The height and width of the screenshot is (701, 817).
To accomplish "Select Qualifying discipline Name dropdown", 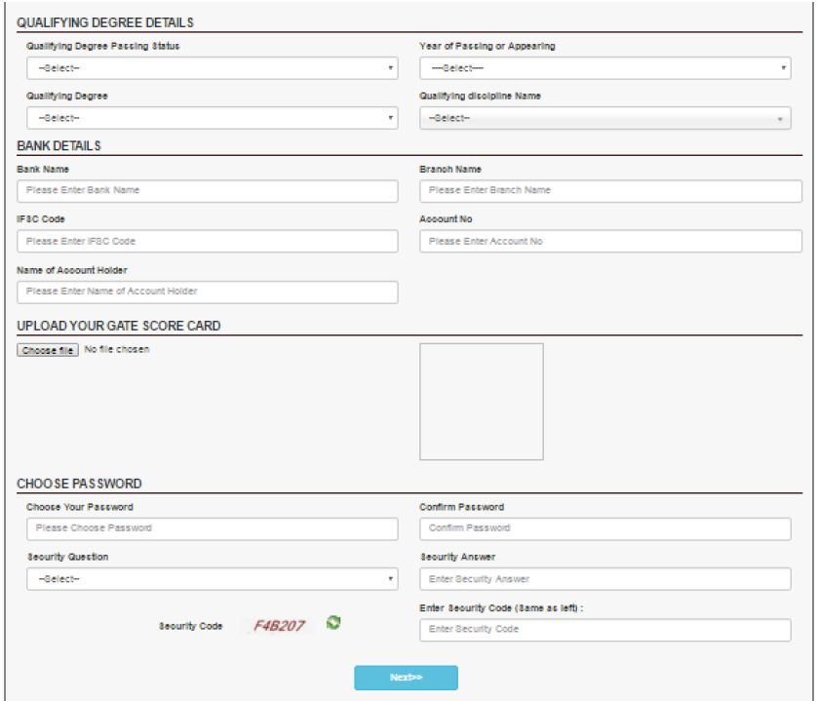I will tap(603, 118).
